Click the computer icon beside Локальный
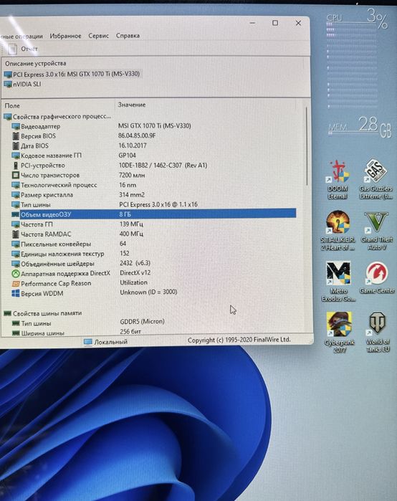The height and width of the screenshot is (501, 397). [88, 342]
